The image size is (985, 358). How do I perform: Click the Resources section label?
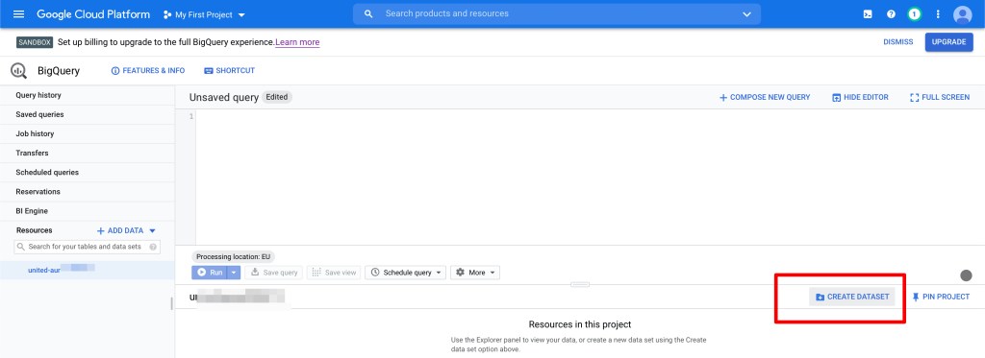[34, 230]
